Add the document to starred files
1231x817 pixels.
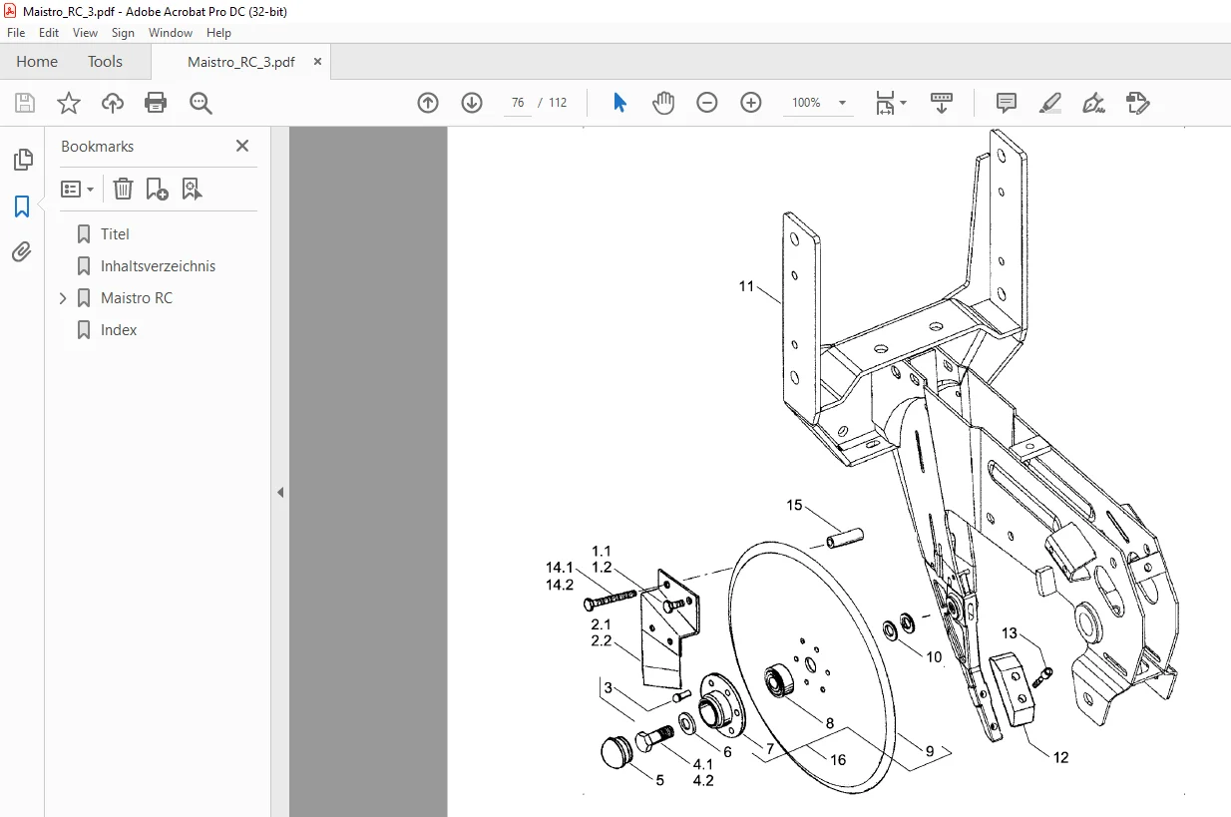click(69, 103)
